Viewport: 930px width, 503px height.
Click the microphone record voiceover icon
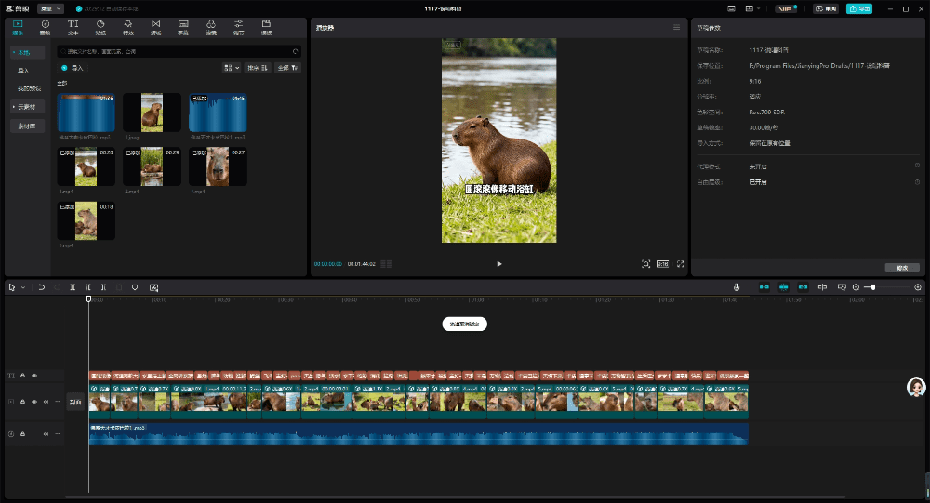pyautogui.click(x=736, y=287)
